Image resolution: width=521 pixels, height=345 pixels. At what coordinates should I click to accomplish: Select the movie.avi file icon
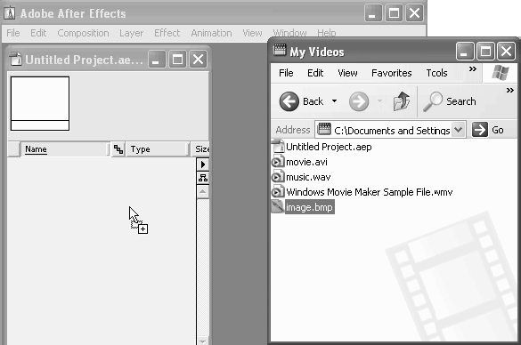[278, 162]
